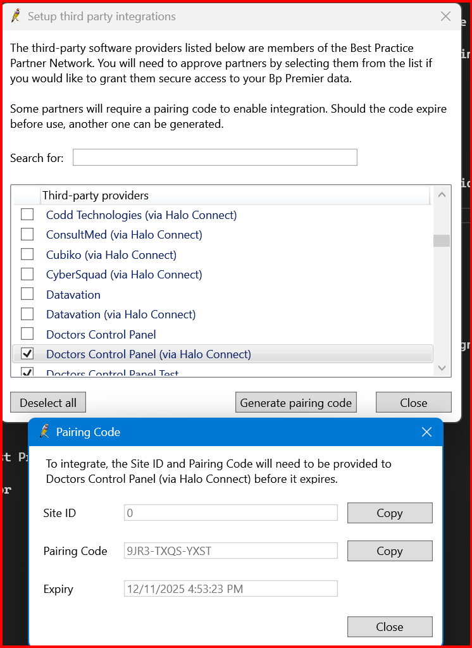Close the Pairing Code dialog
This screenshot has width=472, height=648.
click(x=390, y=626)
